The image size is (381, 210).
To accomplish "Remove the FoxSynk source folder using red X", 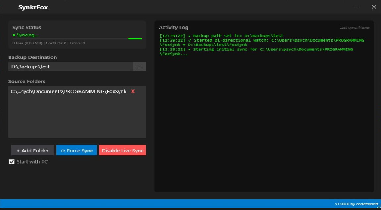I will click(x=133, y=91).
